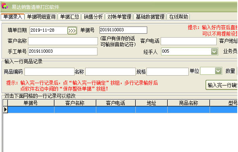This screenshot has width=238, height=152.
Task: Go to the 销售分析 tab
Action: tap(93, 17)
